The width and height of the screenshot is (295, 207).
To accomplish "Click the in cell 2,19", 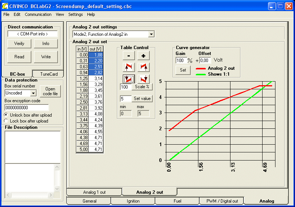I will point(83,96).
